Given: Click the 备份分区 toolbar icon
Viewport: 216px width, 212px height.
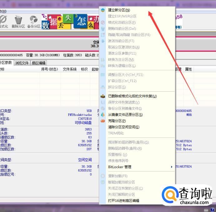Looking at the screenshot, I should pos(34,22).
